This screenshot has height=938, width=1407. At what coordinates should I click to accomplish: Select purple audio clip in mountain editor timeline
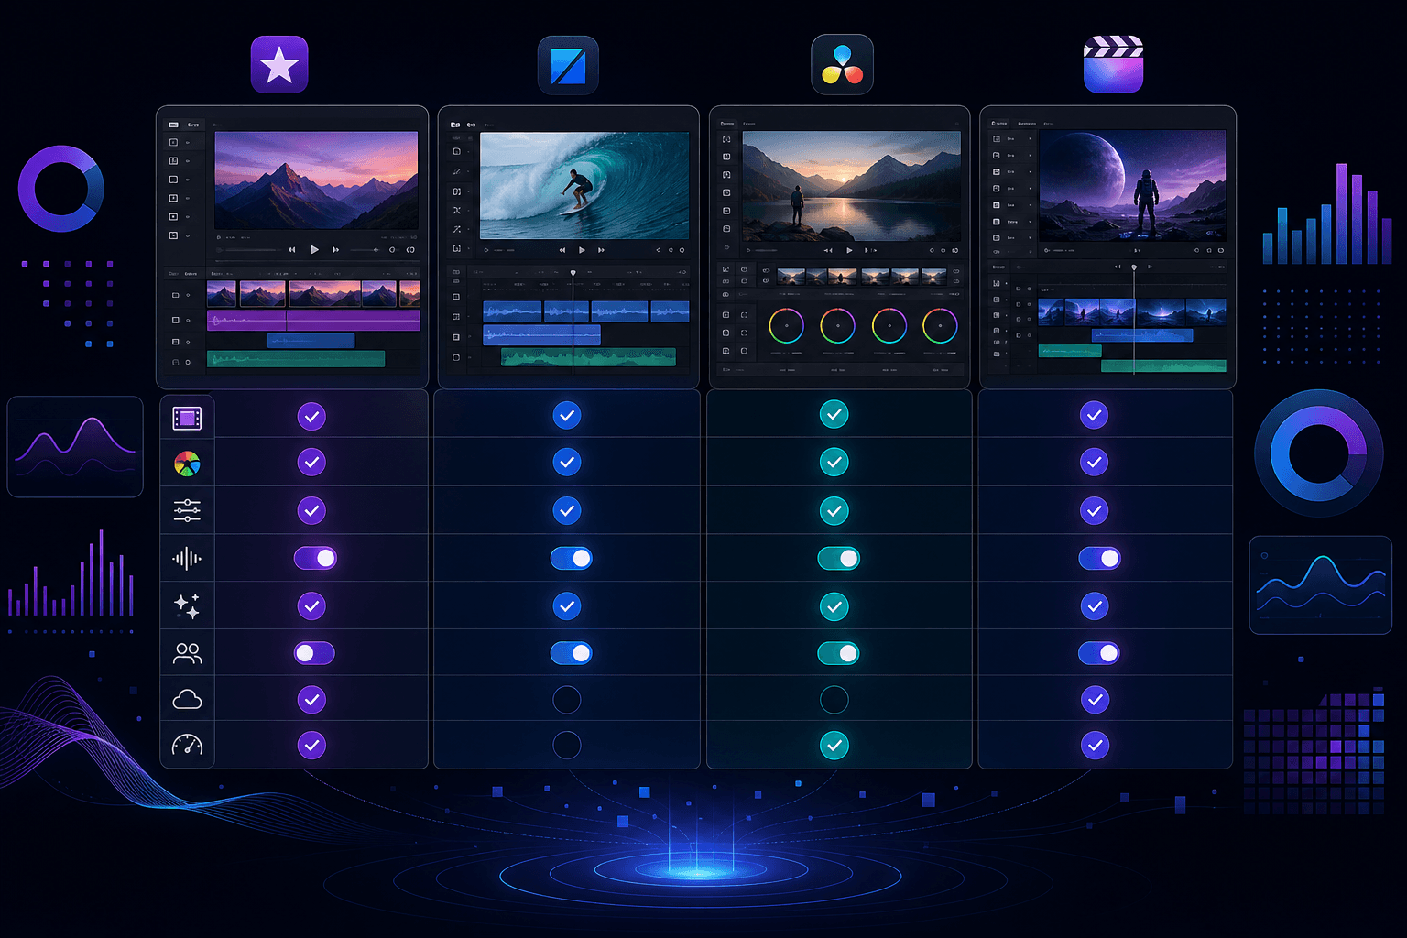313,321
